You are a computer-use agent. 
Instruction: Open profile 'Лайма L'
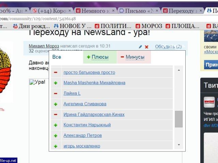[x=72, y=93]
